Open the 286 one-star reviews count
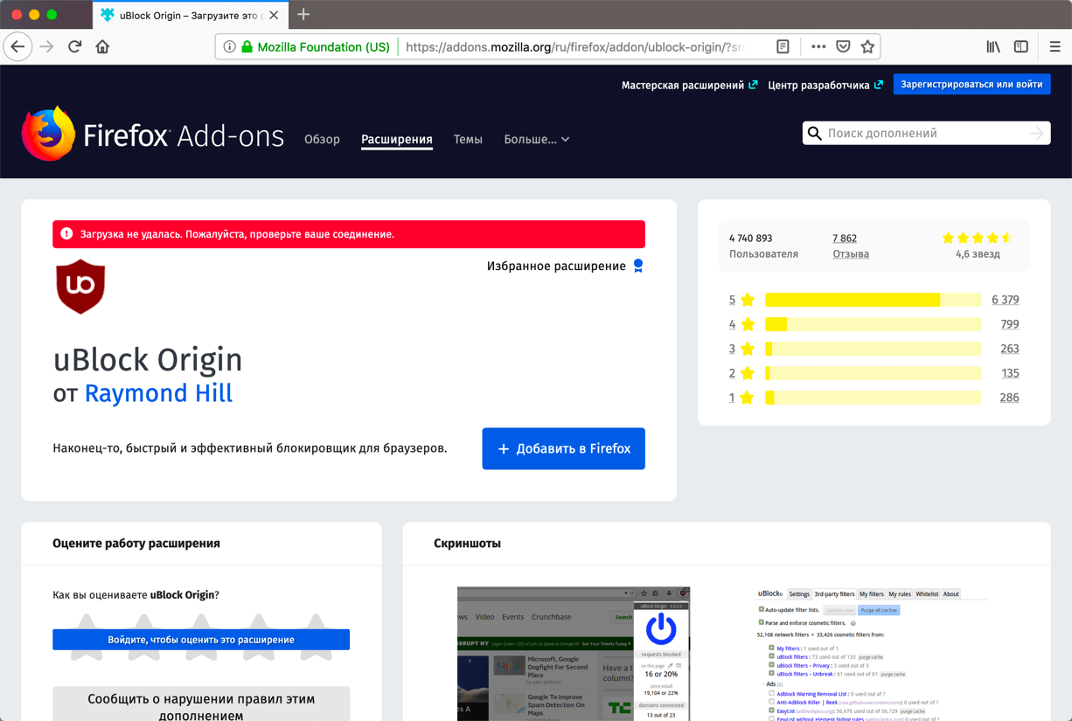Viewport: 1072px width, 721px height. [1009, 398]
